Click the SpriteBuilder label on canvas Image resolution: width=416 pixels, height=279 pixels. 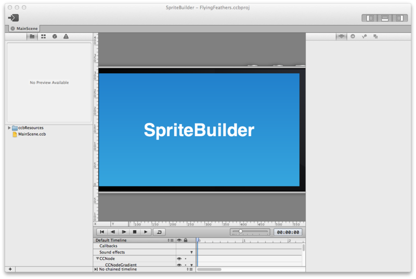pos(199,130)
